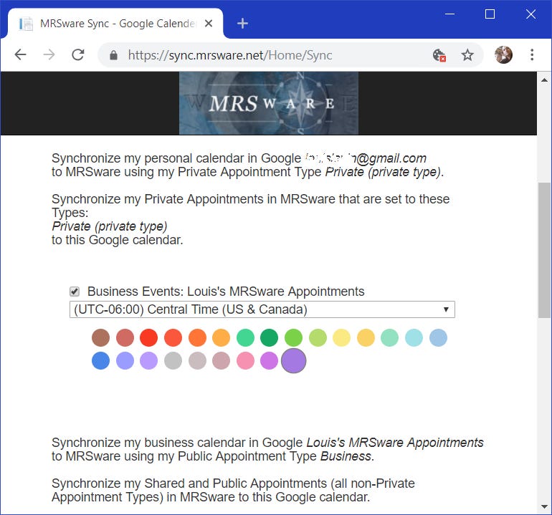Pick the magenta-violet color swatch
This screenshot has height=515, width=552.
(x=269, y=360)
